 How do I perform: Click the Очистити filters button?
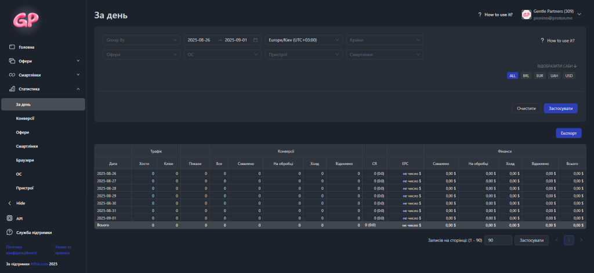coord(526,109)
